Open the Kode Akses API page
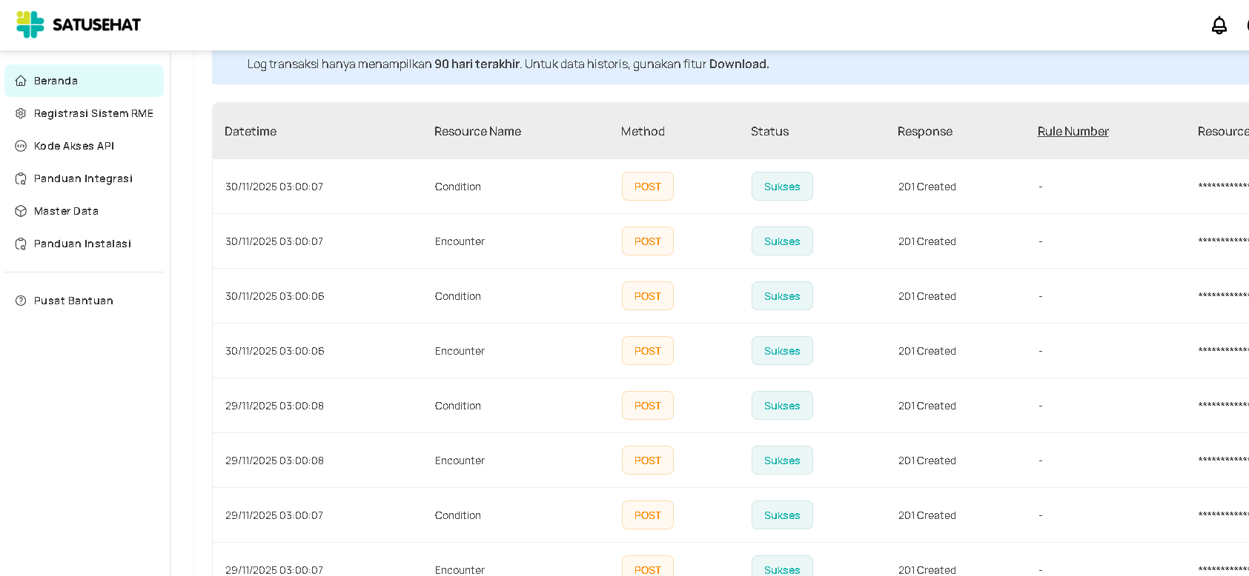Screen dimensions: 1249x576 coord(84,146)
